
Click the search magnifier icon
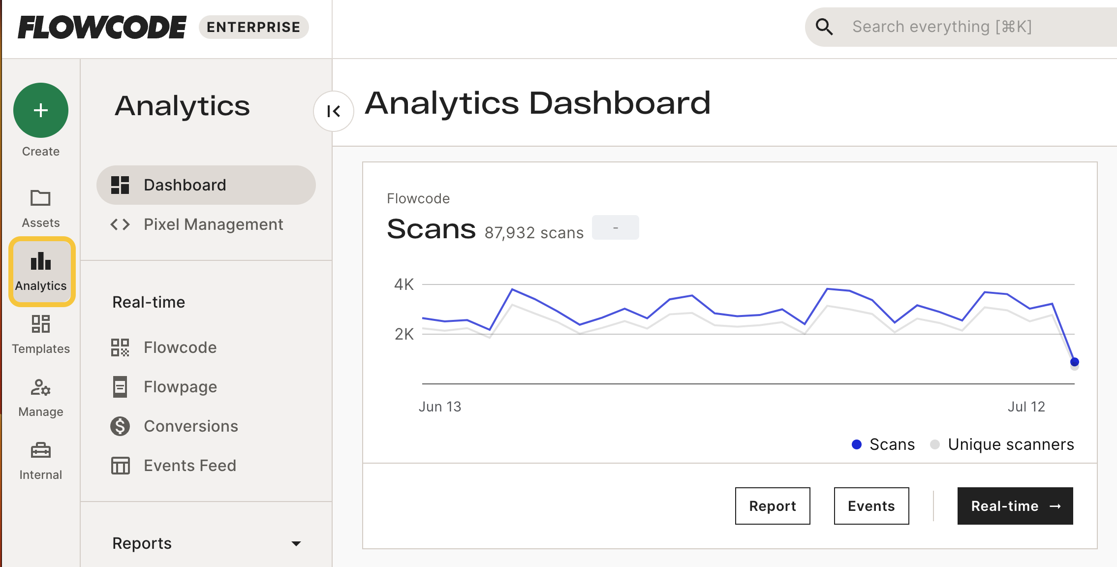[x=825, y=27]
